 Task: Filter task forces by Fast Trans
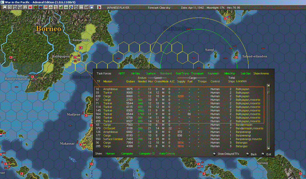click(182, 73)
